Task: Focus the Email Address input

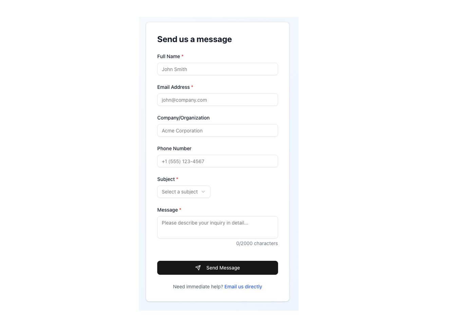Action: pyautogui.click(x=217, y=99)
